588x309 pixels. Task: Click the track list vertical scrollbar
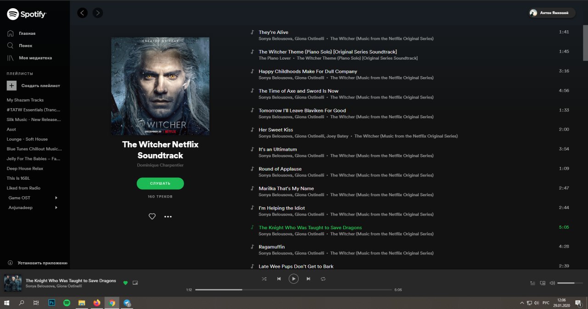tap(585, 44)
